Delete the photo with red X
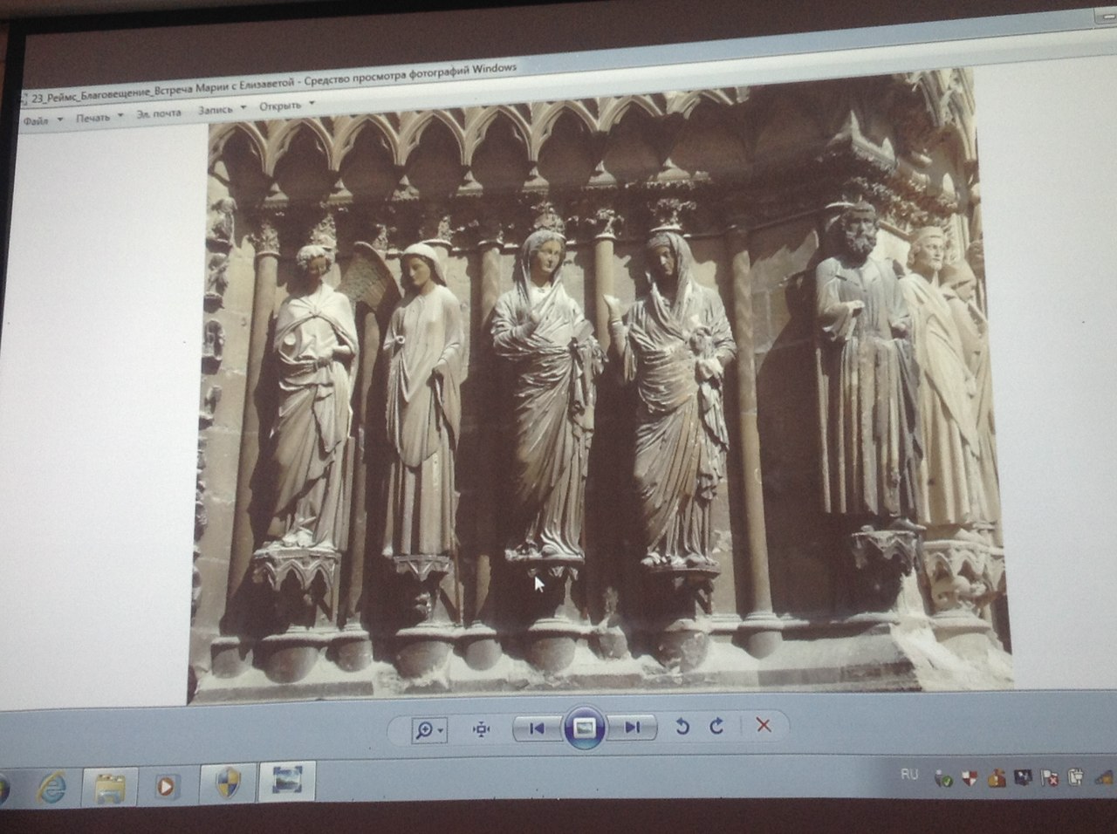 [764, 725]
